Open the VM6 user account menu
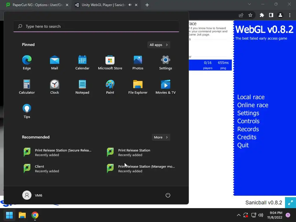This screenshot has height=222, width=296. pyautogui.click(x=32, y=195)
